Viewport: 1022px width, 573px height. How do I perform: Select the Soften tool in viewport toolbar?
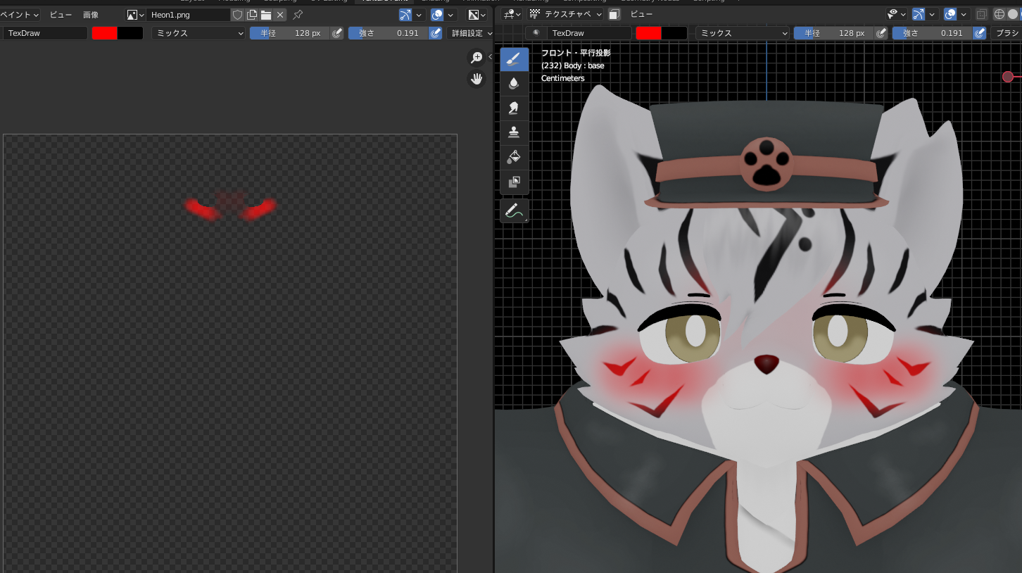[514, 84]
